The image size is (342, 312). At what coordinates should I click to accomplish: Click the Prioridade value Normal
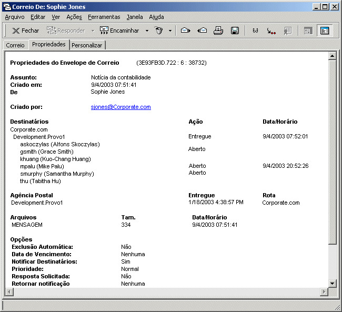[130, 269]
